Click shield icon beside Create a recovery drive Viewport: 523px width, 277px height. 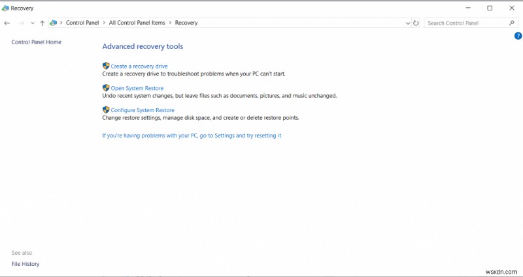106,66
